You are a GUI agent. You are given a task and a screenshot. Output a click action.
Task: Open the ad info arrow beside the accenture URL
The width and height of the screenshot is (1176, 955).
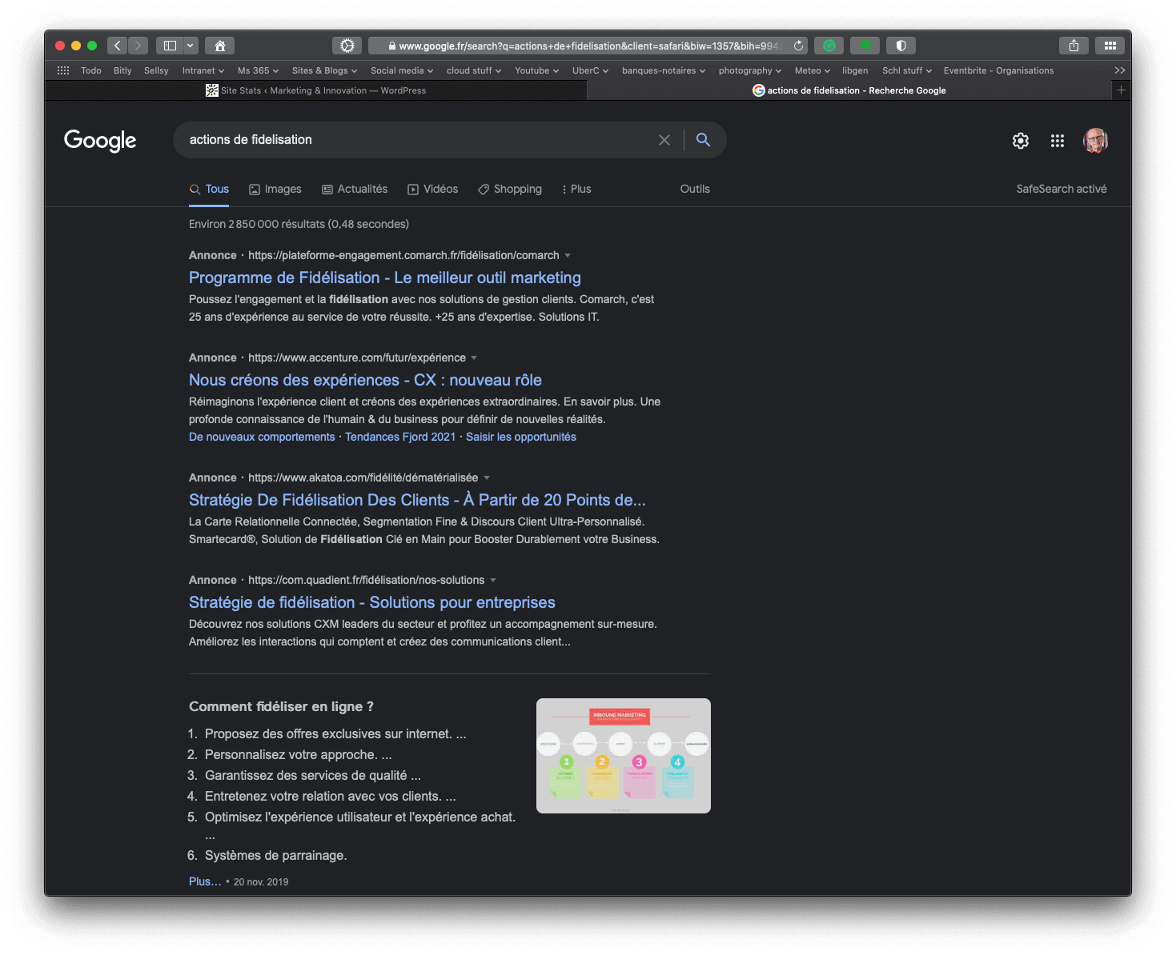pos(474,358)
